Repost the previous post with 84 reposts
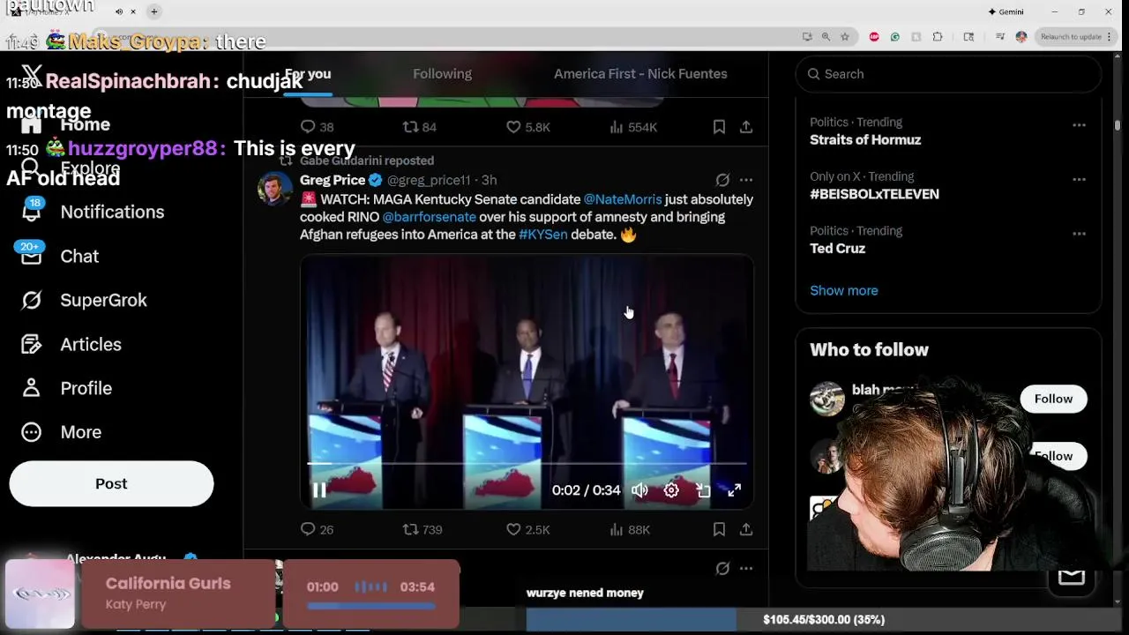The height and width of the screenshot is (635, 1129). tap(419, 127)
